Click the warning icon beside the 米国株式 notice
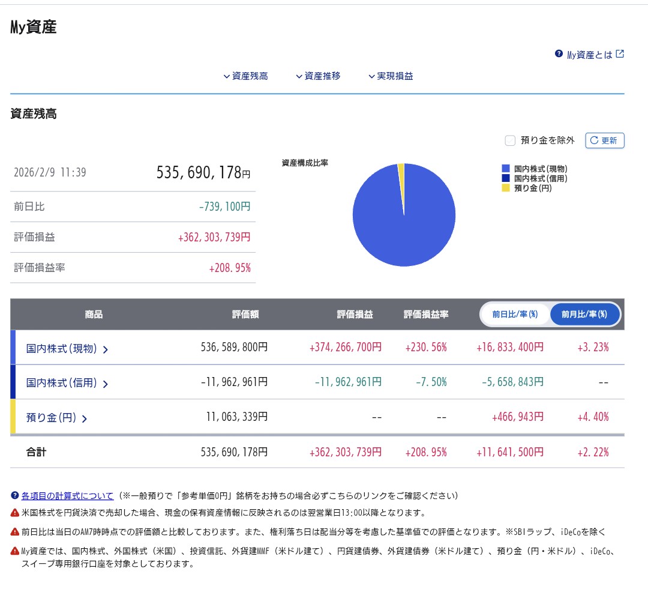 click(15, 513)
